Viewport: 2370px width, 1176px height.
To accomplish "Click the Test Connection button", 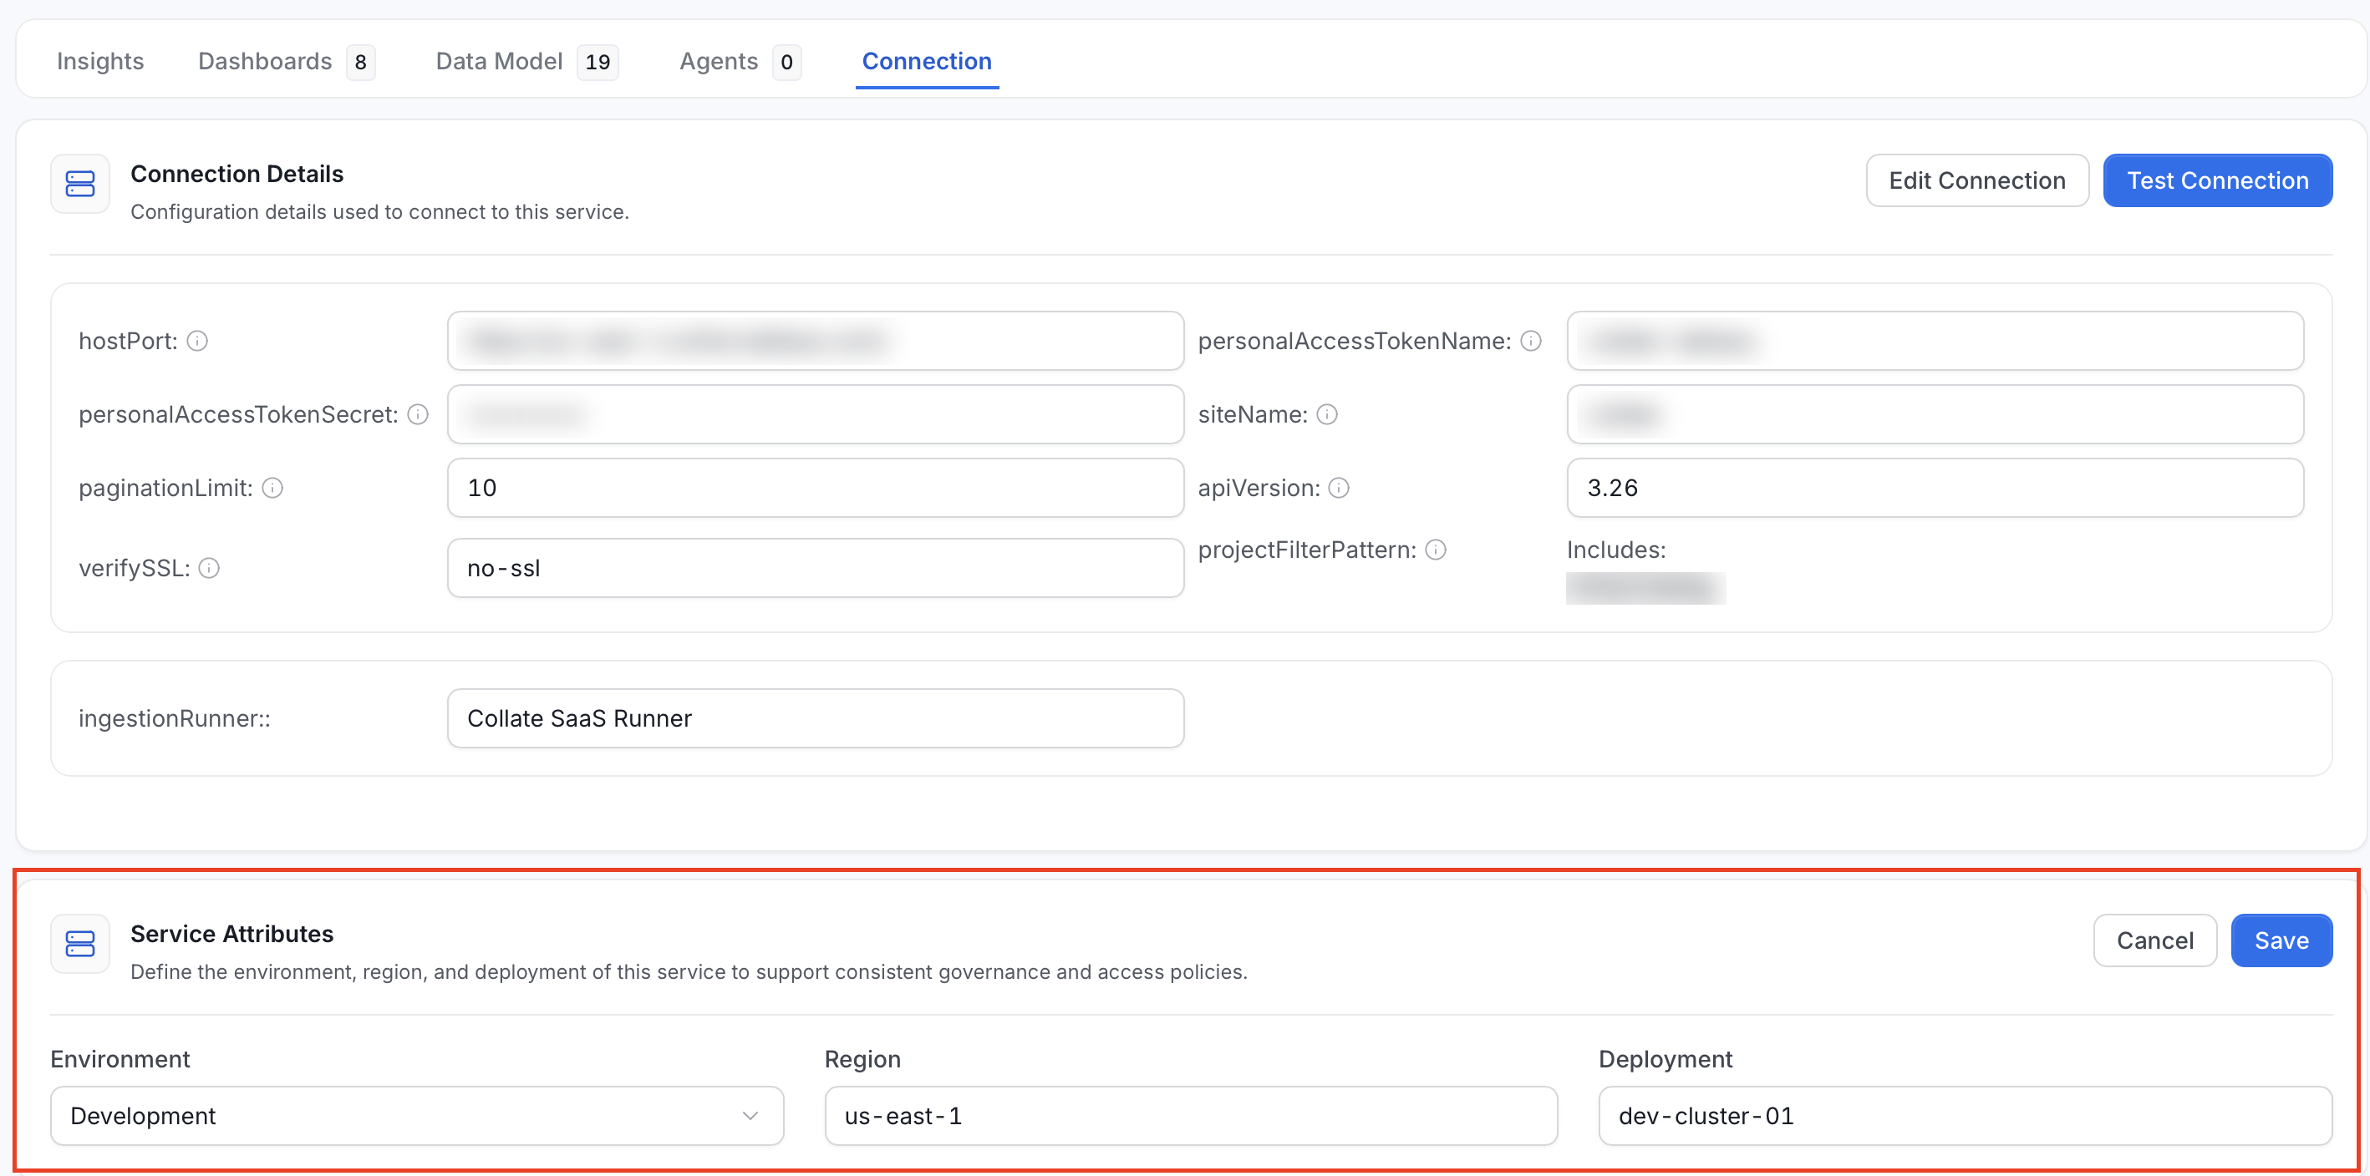I will 2217,180.
